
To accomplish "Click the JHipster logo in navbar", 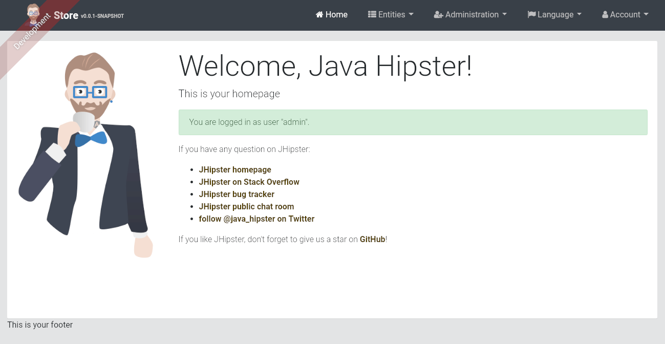I will coord(33,14).
